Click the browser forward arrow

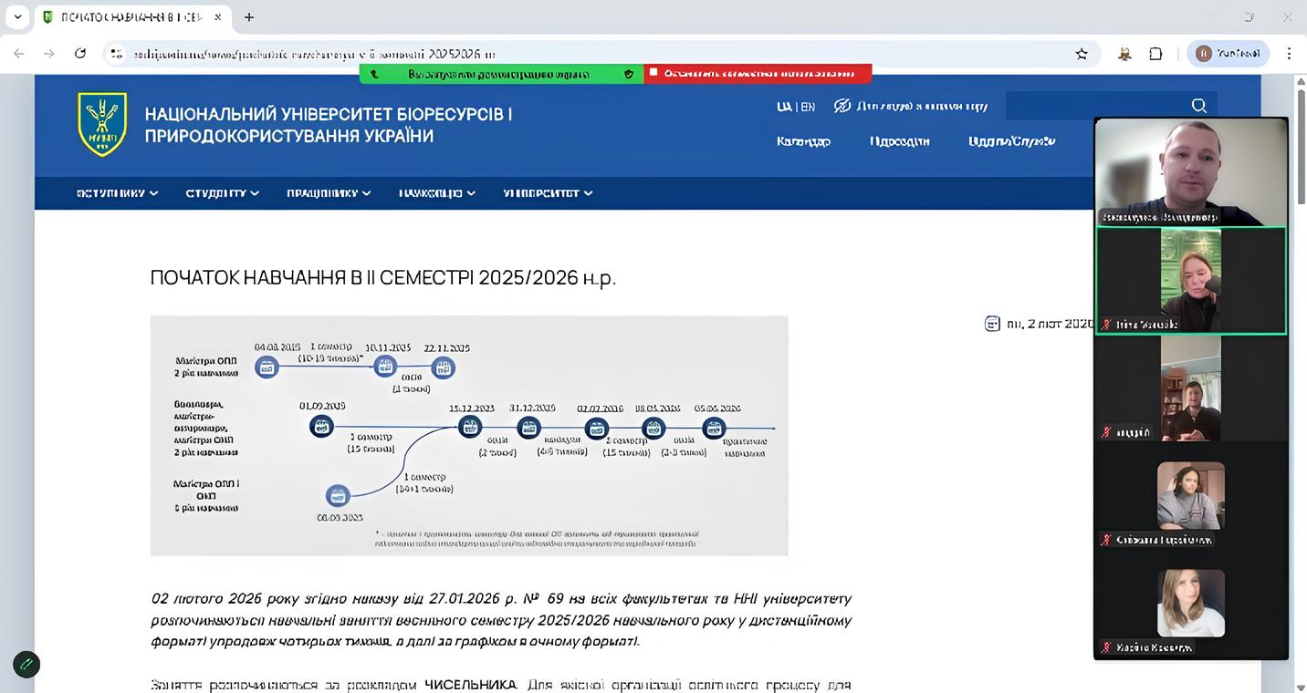click(x=49, y=54)
